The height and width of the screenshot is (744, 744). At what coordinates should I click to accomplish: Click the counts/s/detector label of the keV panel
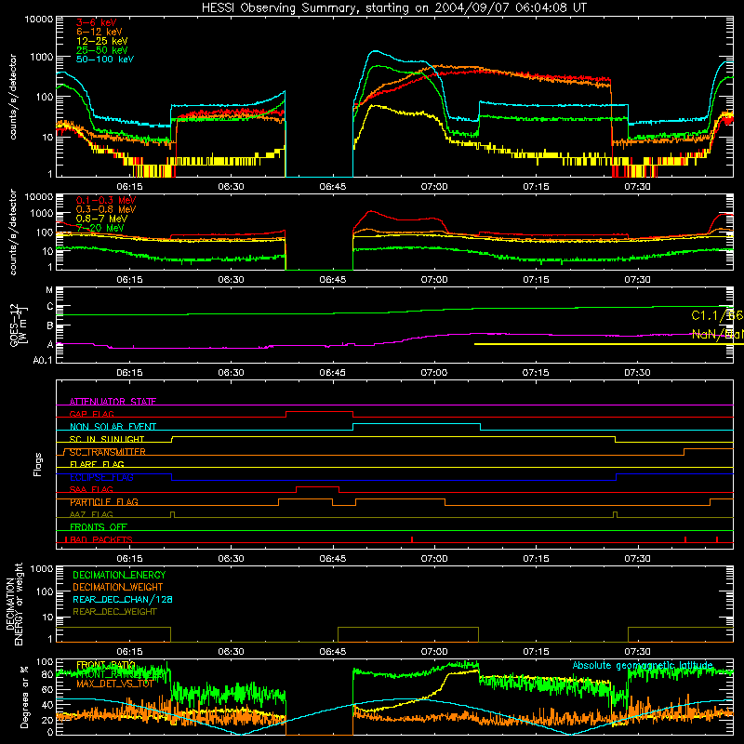(x=13, y=97)
